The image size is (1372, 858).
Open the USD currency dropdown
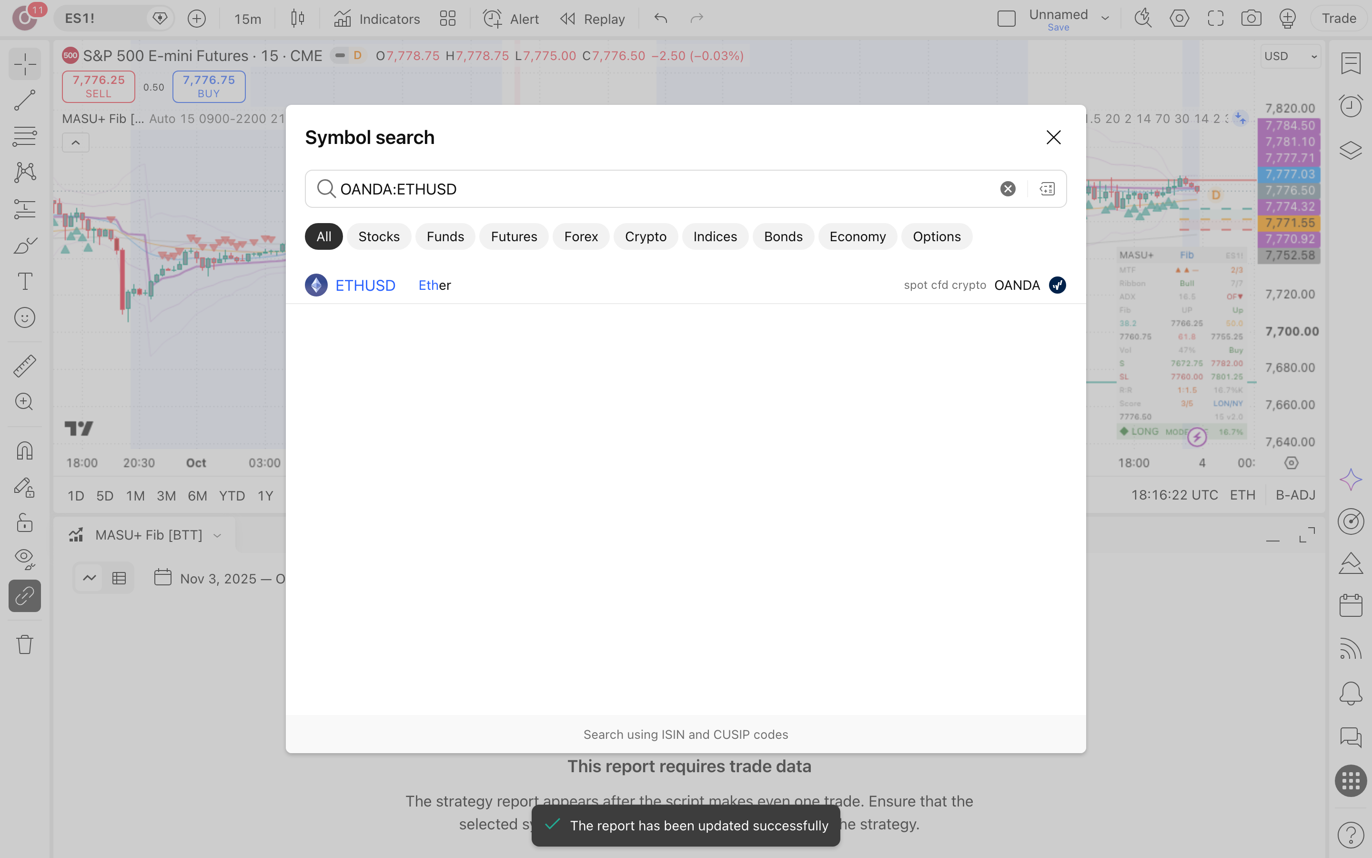[x=1291, y=56]
